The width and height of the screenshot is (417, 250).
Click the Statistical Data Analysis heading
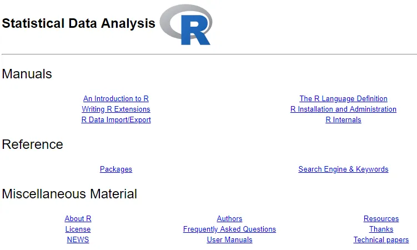tap(79, 24)
